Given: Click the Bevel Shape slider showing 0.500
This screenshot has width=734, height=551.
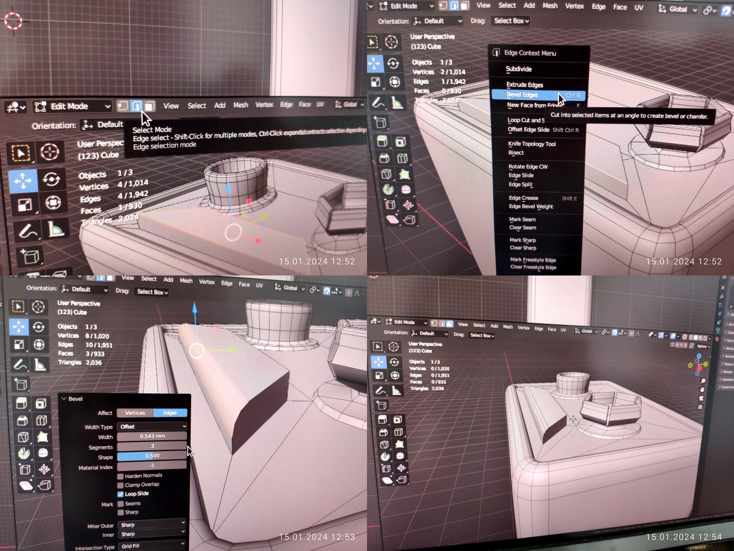Looking at the screenshot, I should (152, 456).
